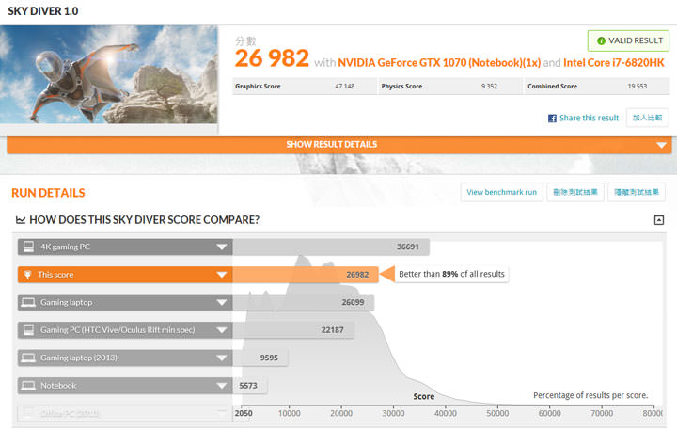677x430 pixels.
Task: Open the dropdown arrow on 4K gaming PC
Action: point(221,247)
